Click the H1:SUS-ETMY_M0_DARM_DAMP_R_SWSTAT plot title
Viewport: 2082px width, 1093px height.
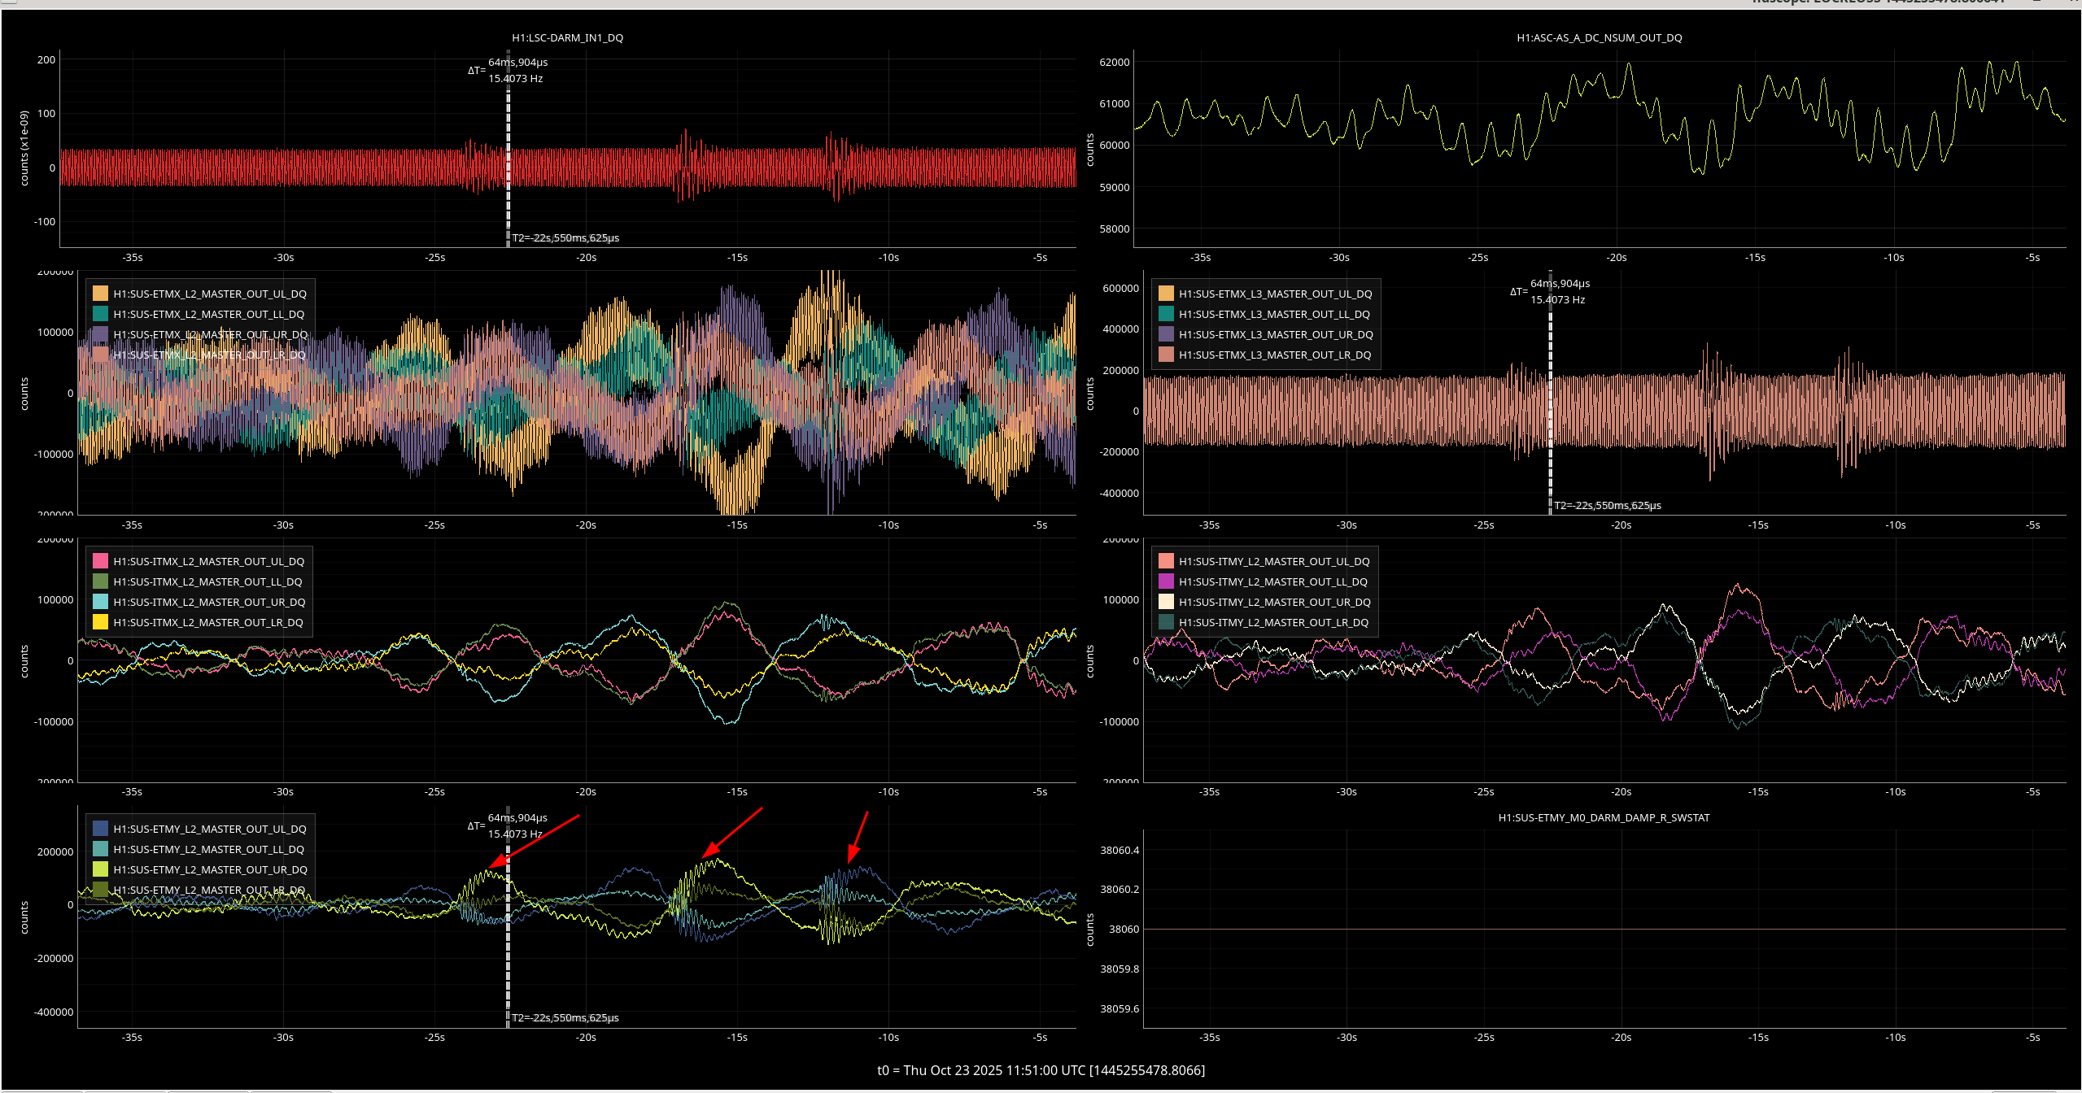tap(1604, 817)
